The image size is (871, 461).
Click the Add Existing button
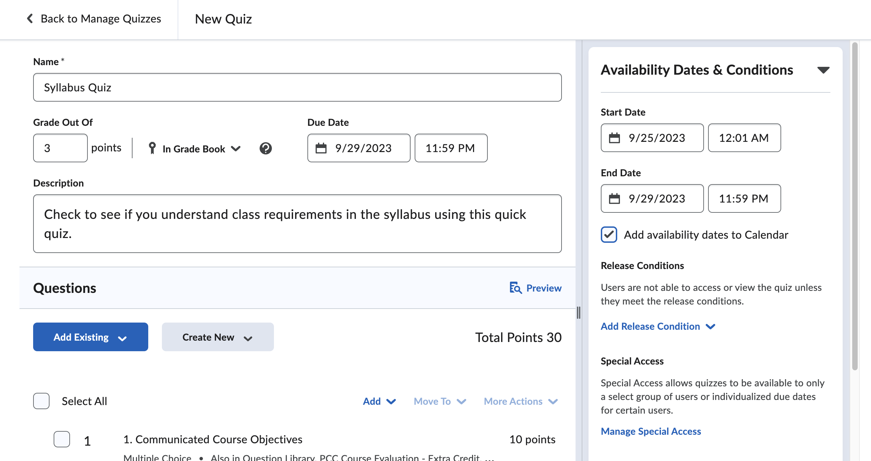pyautogui.click(x=90, y=337)
